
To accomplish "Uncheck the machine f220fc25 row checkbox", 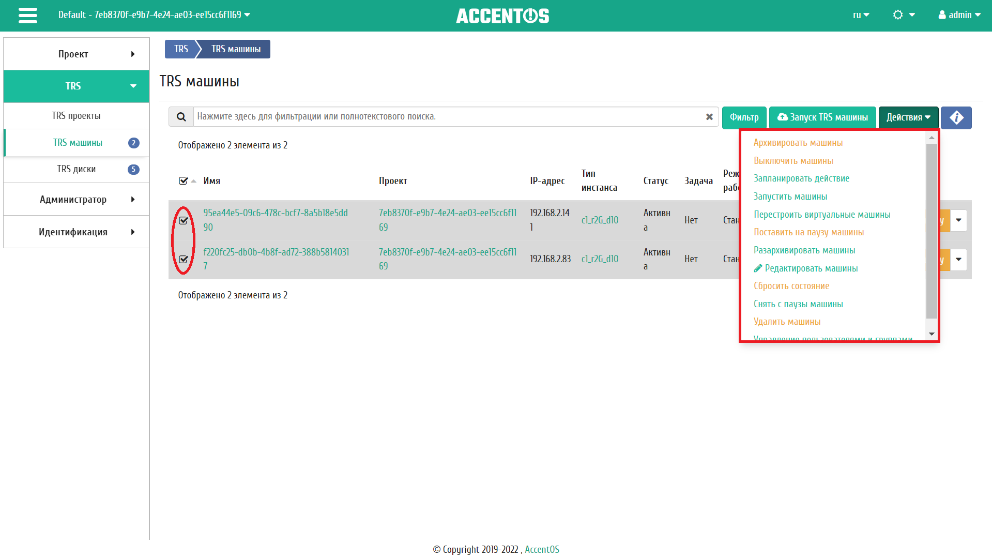I will [x=183, y=259].
